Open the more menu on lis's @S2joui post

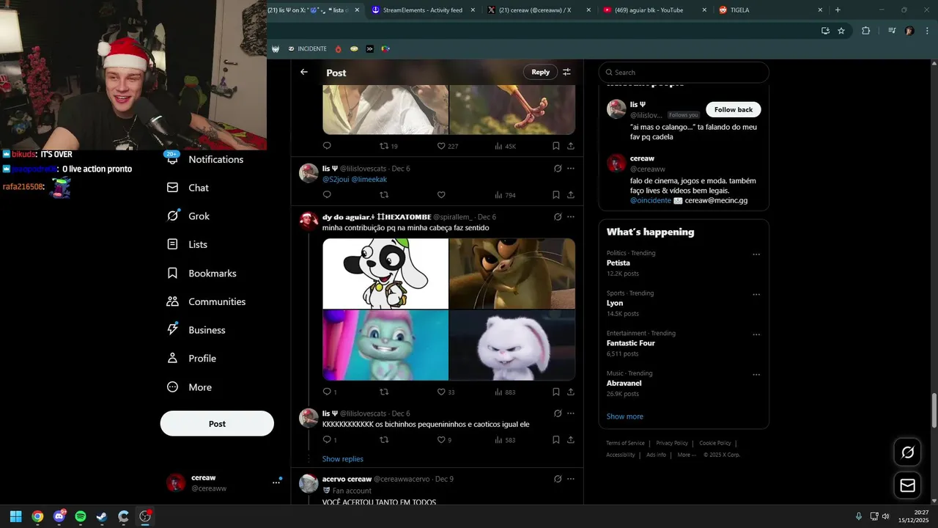pyautogui.click(x=571, y=169)
